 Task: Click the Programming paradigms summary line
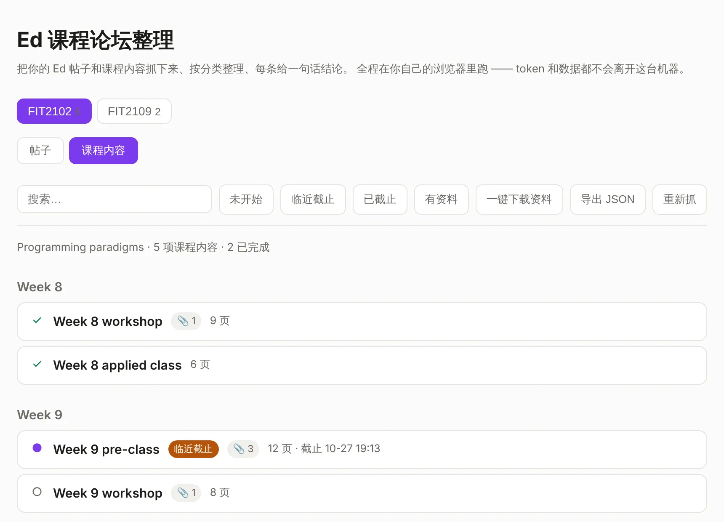[x=143, y=247]
